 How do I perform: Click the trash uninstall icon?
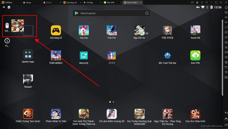pyautogui.click(x=7, y=25)
